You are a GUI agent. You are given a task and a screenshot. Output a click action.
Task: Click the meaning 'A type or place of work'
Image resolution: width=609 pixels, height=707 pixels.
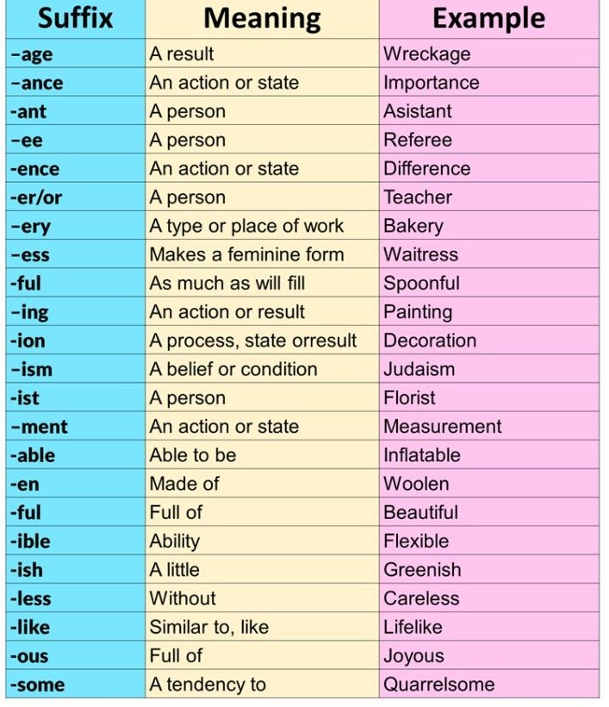pos(246,226)
